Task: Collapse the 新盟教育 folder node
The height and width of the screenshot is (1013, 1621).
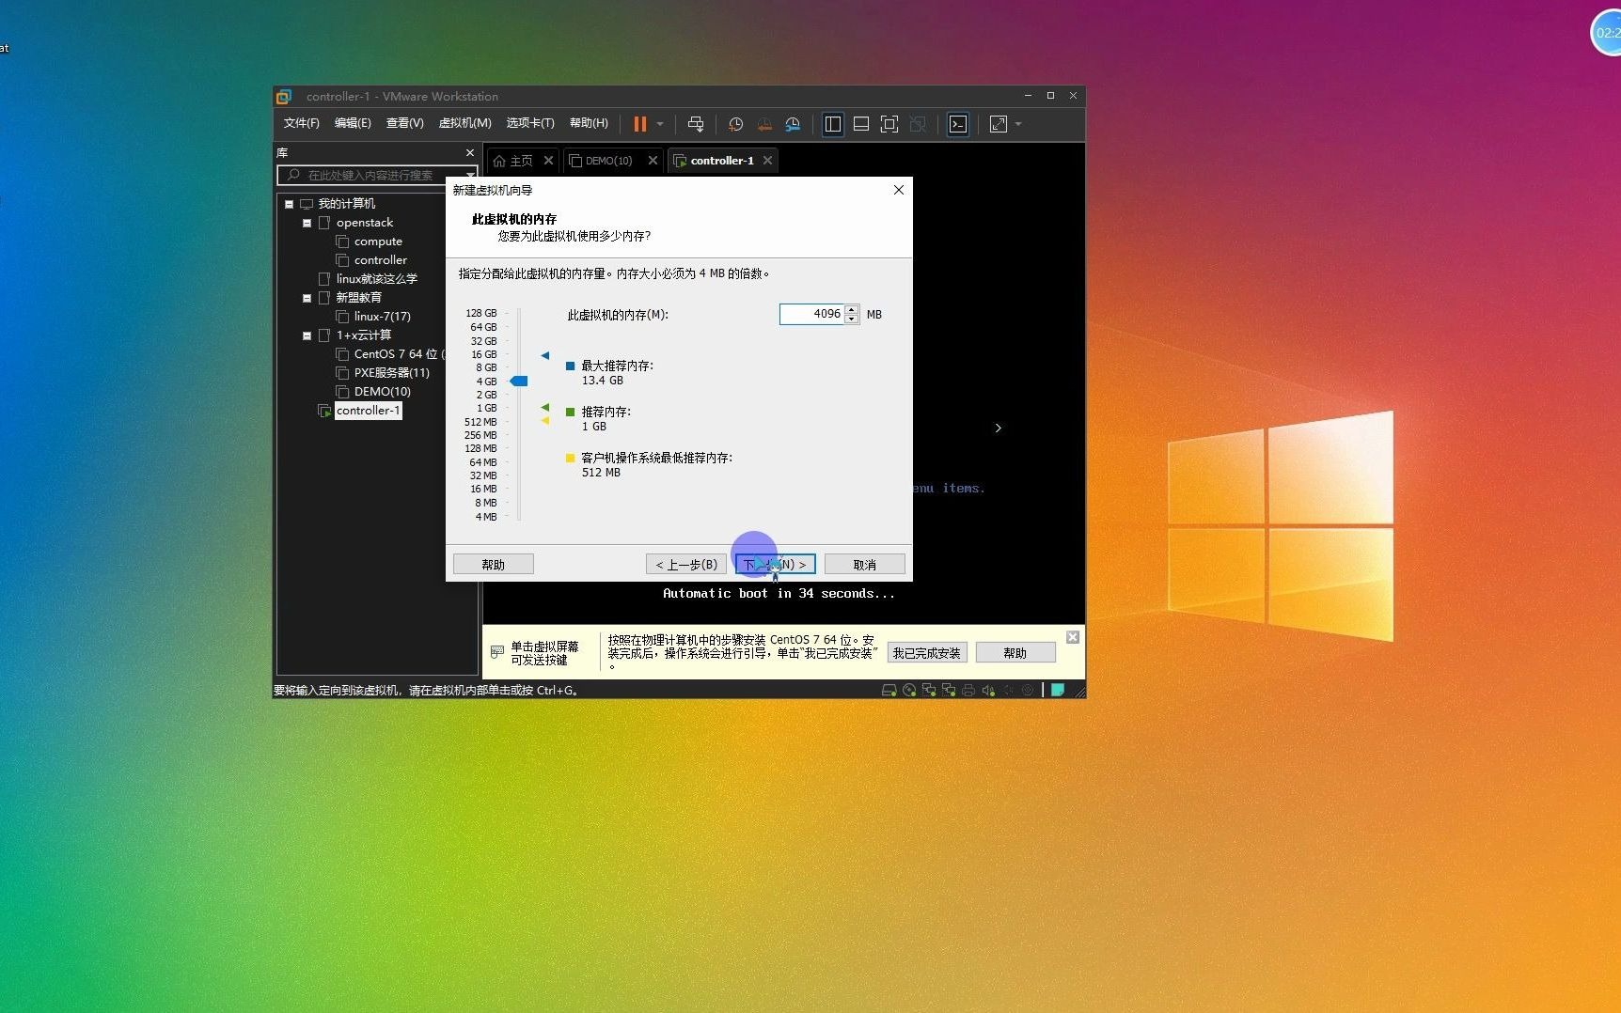Action: pyautogui.click(x=307, y=298)
